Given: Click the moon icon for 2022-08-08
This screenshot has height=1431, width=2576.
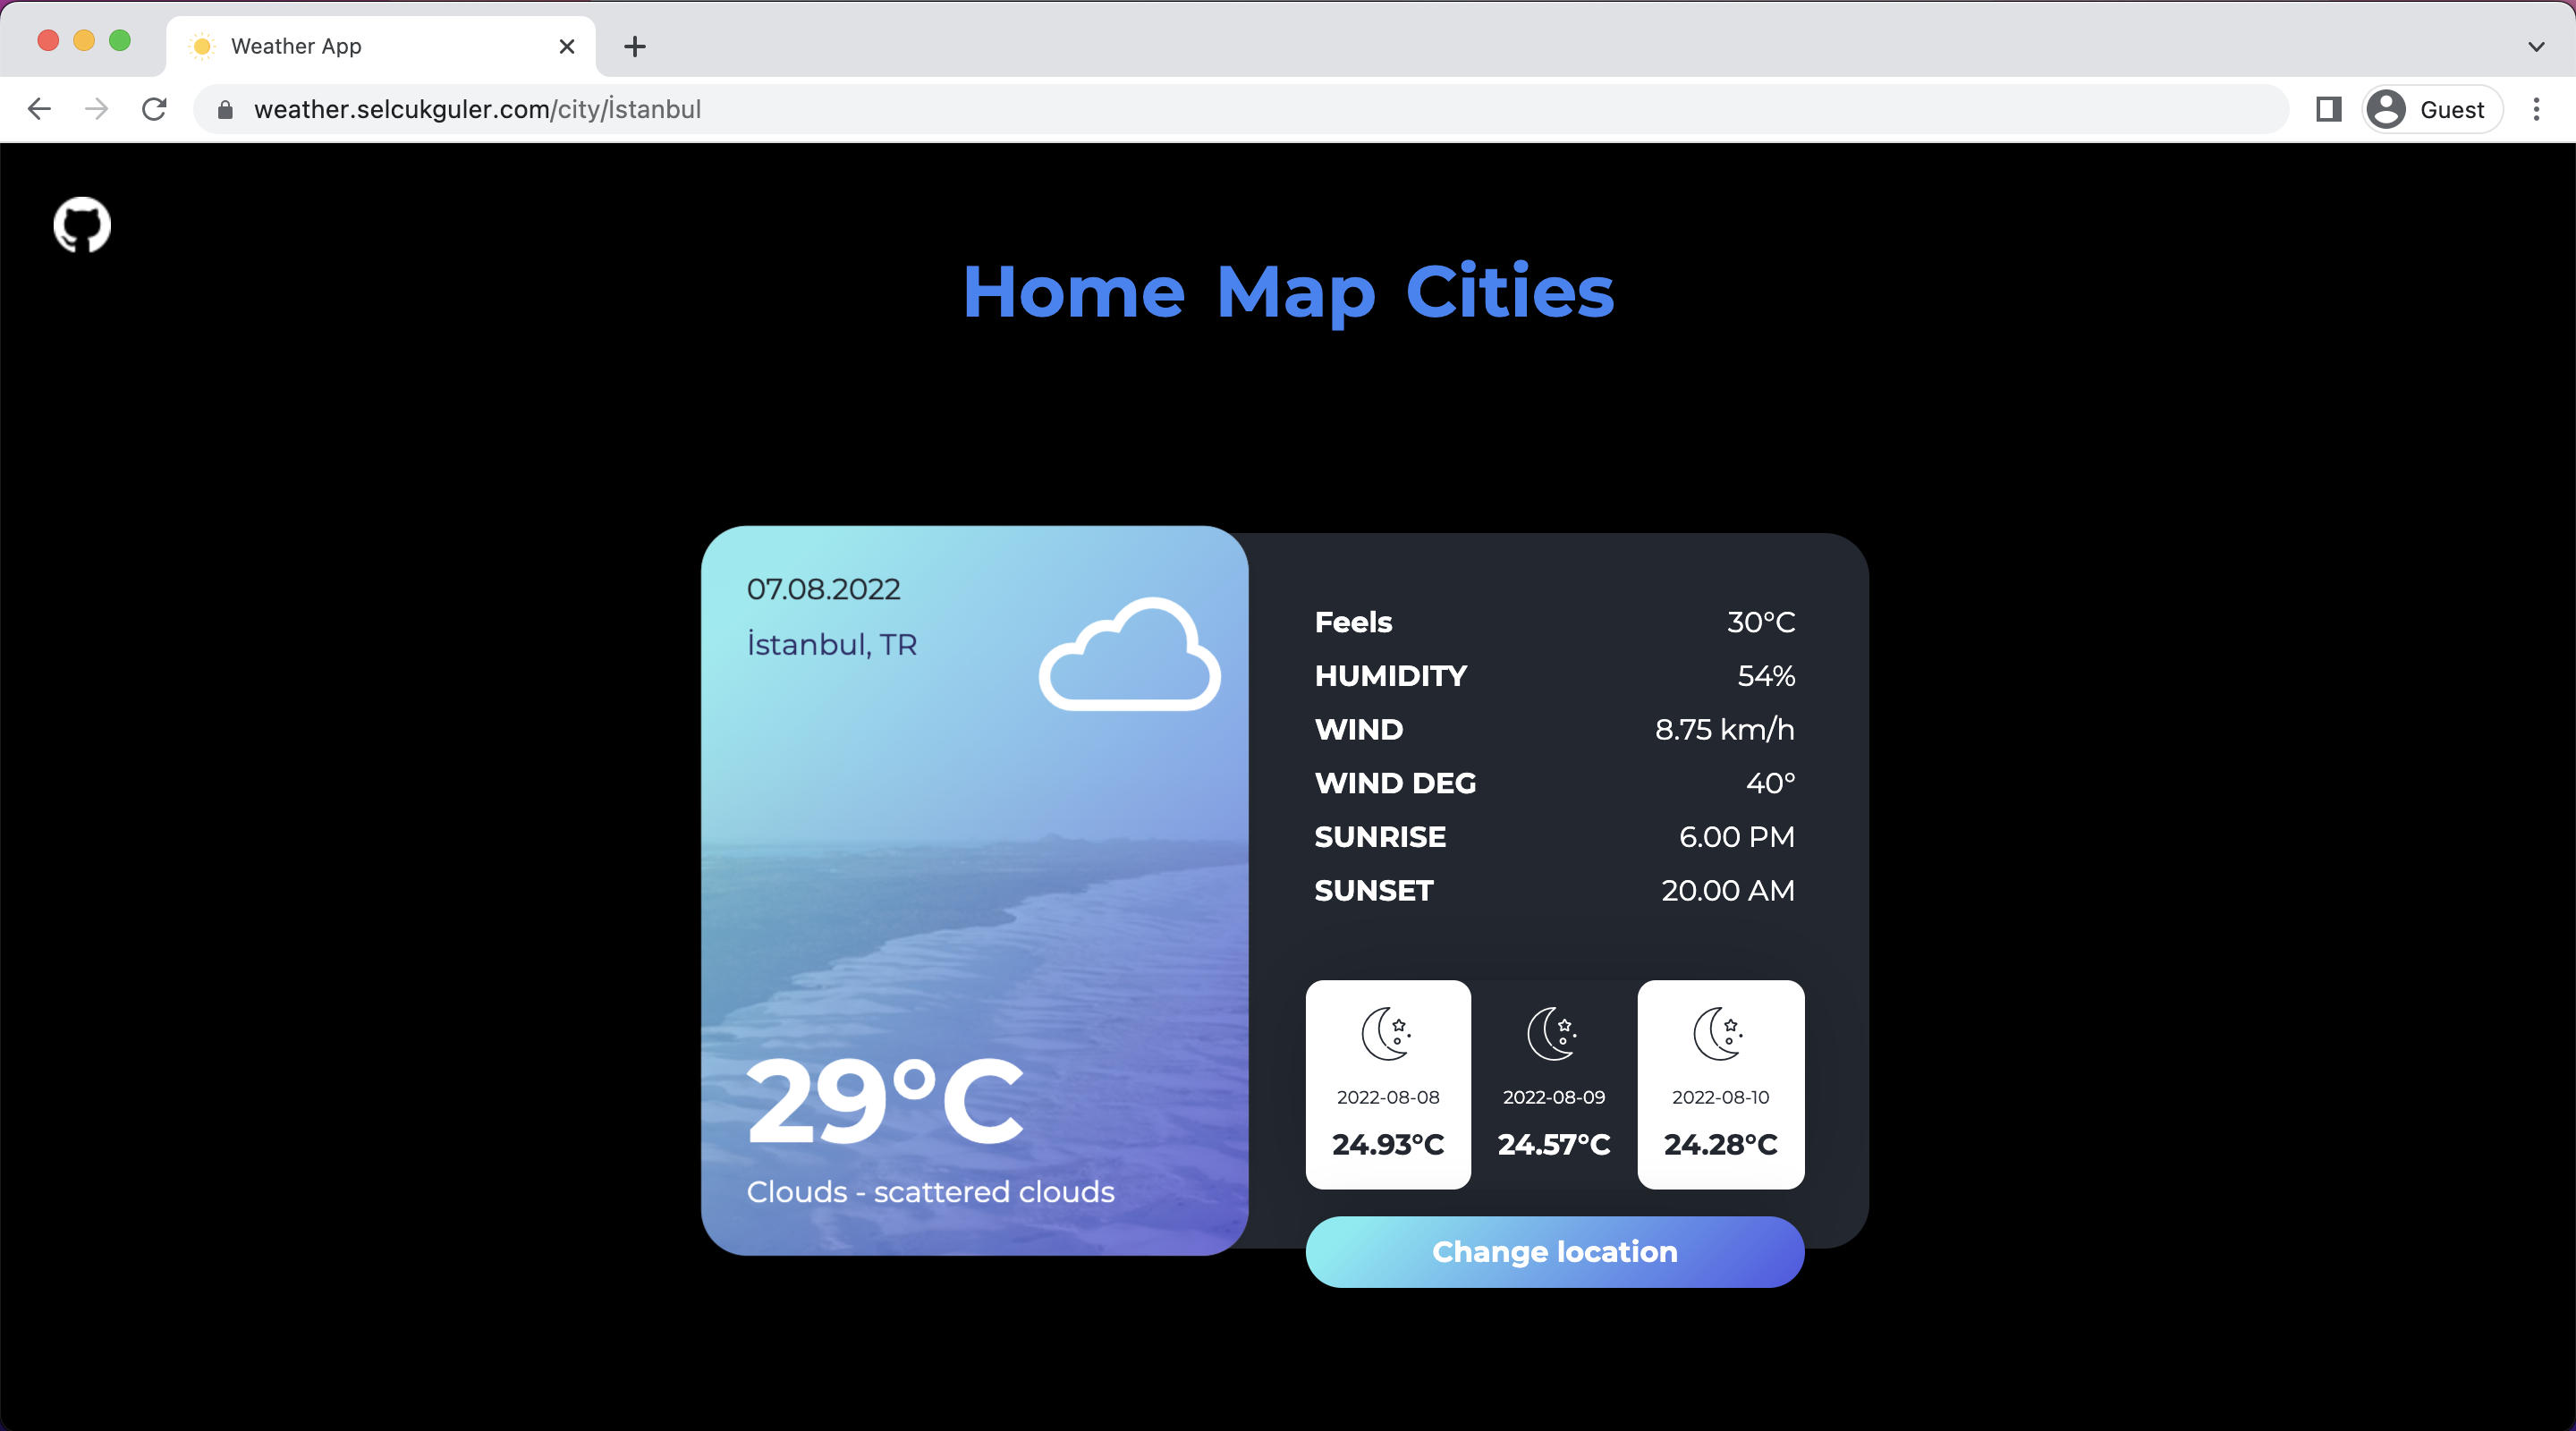Looking at the screenshot, I should pyautogui.click(x=1386, y=1031).
